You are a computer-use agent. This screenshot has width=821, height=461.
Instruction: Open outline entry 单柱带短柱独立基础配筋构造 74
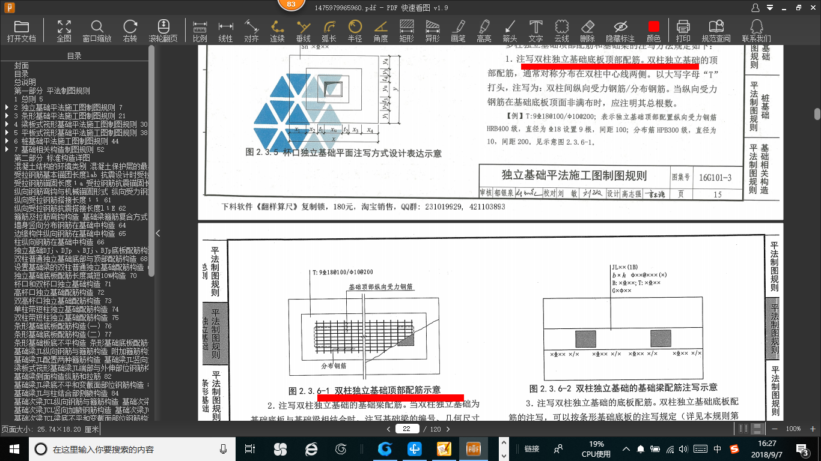(66, 309)
